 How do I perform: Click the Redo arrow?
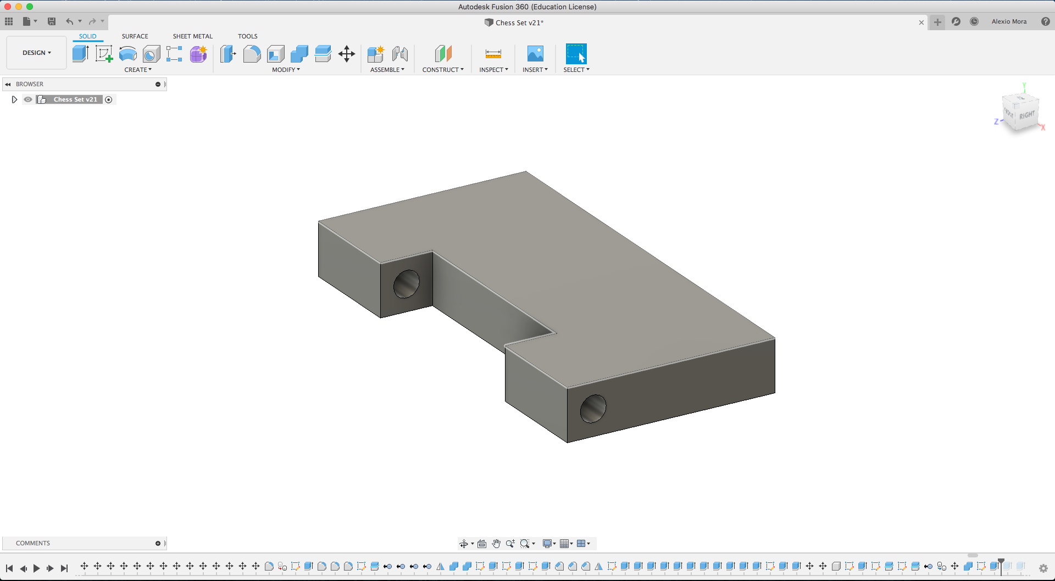pos(92,21)
